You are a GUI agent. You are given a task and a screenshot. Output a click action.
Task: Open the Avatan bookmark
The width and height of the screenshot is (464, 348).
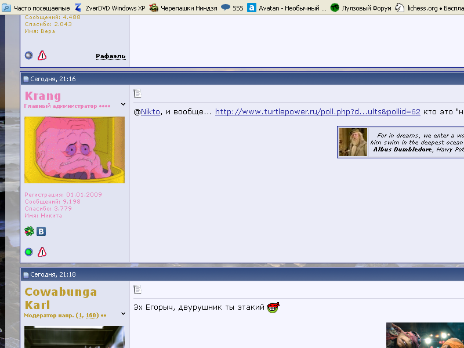coord(287,8)
